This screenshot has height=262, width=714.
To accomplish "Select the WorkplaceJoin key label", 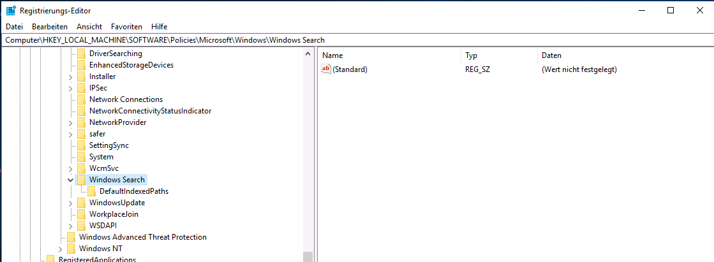I will pyautogui.click(x=114, y=214).
